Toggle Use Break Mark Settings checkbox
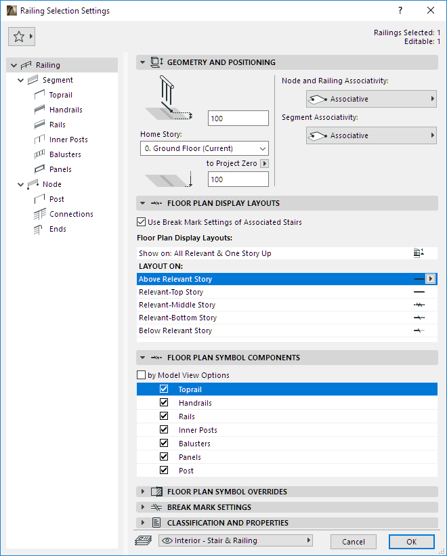Screen dimensions: 447x556 coord(141,222)
